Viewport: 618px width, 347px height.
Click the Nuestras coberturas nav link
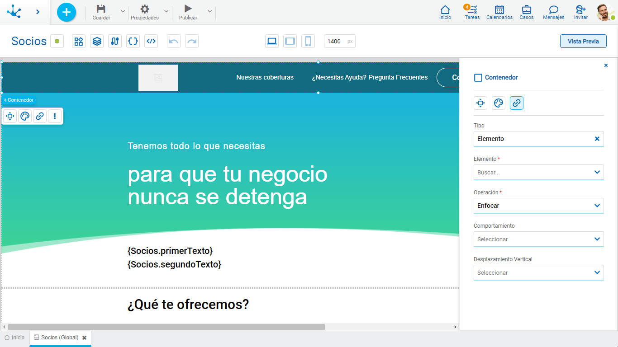coord(265,77)
